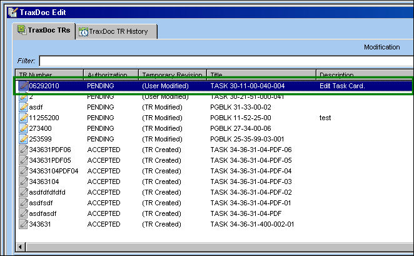Click the pencil icon for TR 11255200
The width and height of the screenshot is (414, 256).
coord(23,118)
